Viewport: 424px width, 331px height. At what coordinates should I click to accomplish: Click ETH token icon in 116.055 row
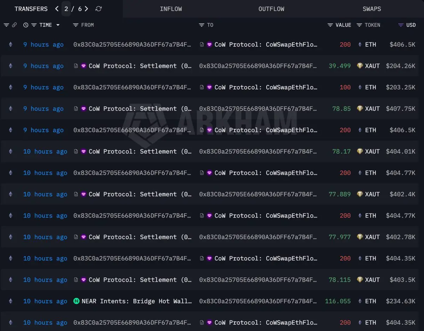tap(360, 301)
